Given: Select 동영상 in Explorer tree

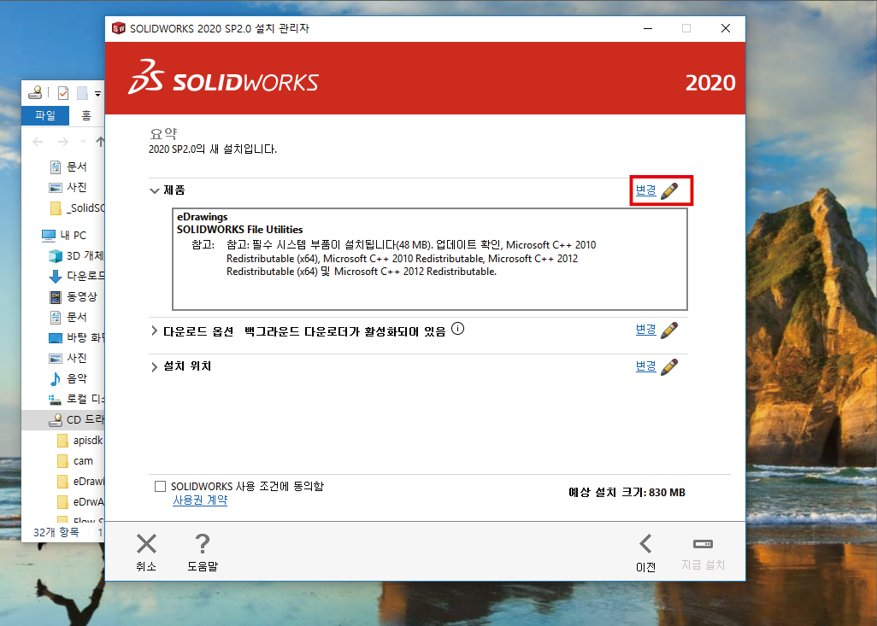Looking at the screenshot, I should (74, 297).
